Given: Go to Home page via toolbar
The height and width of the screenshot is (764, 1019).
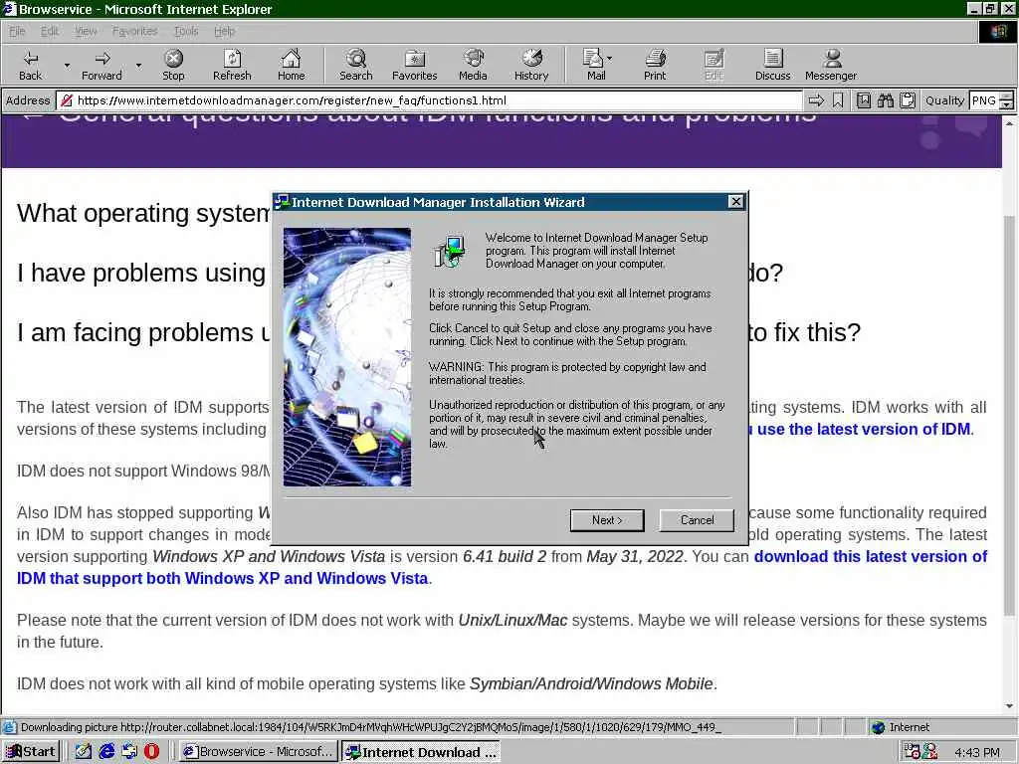Looking at the screenshot, I should [291, 65].
